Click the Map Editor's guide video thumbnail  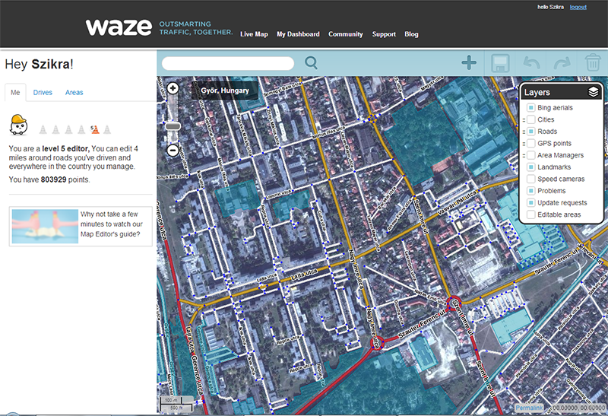[x=45, y=226]
